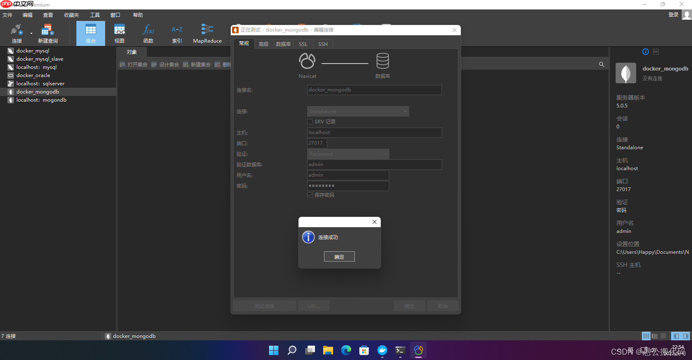Click the 数据库 database cylinder icon
Screen dimensions: 692x360
(x=383, y=61)
